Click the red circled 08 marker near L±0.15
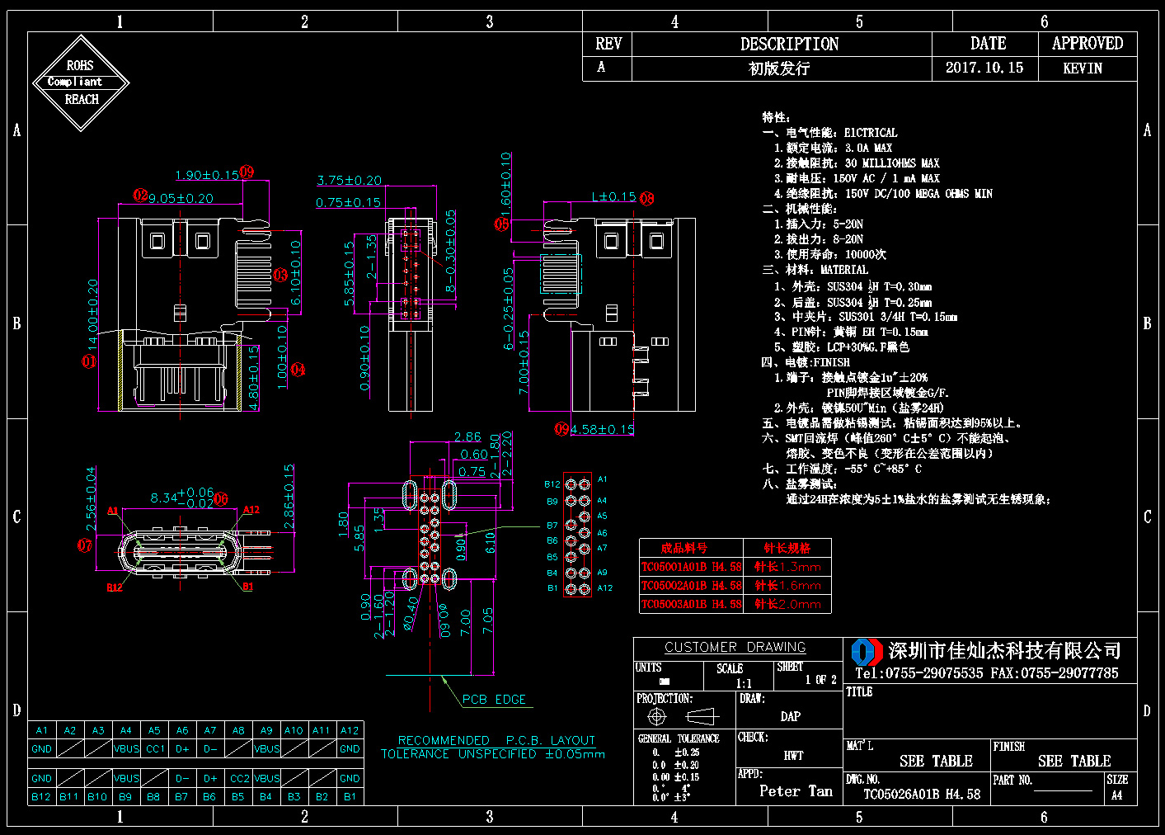Viewport: 1165px width, 835px height. tap(647, 198)
